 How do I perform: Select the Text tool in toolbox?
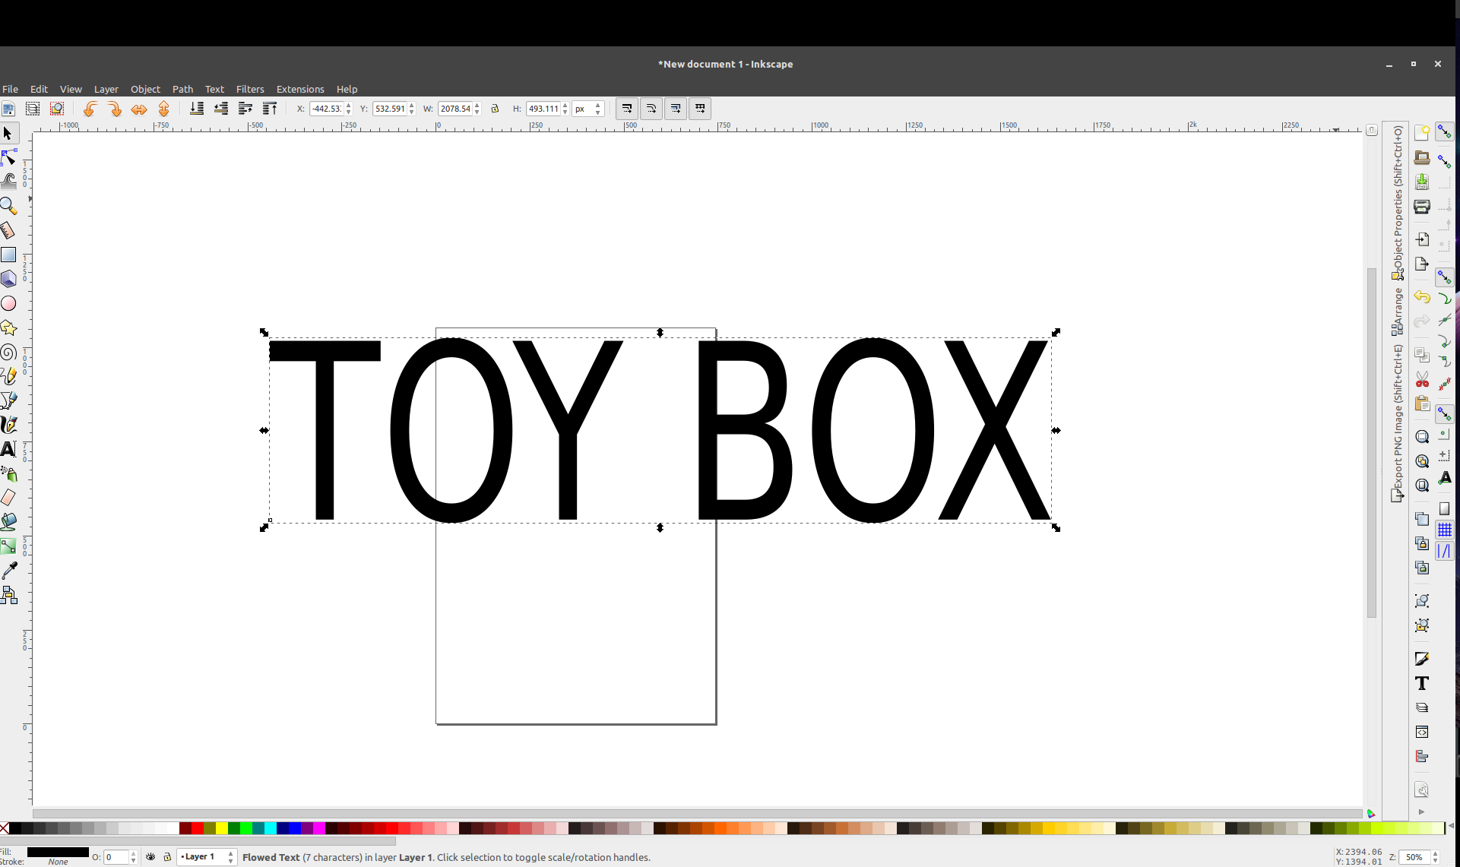coord(8,449)
